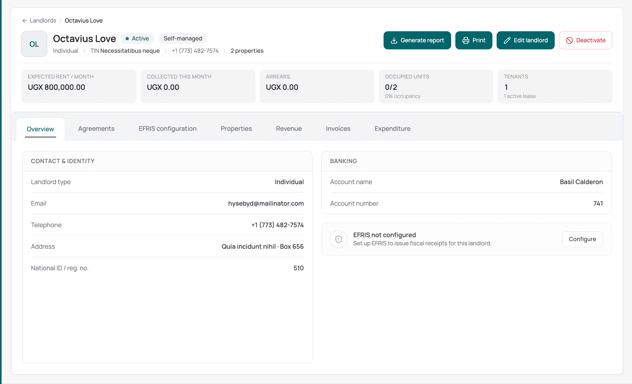
Task: Click Octavius Love in breadcrumb
Action: [x=84, y=20]
